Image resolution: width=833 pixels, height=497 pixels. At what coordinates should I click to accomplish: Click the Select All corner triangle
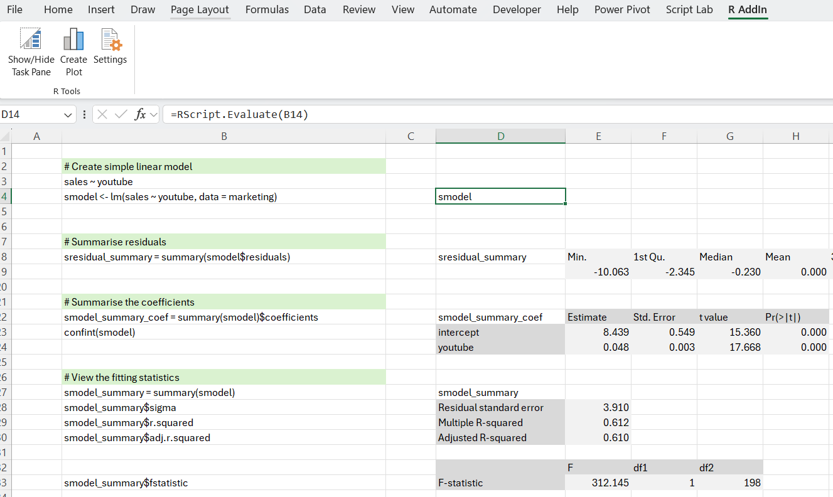(x=6, y=136)
